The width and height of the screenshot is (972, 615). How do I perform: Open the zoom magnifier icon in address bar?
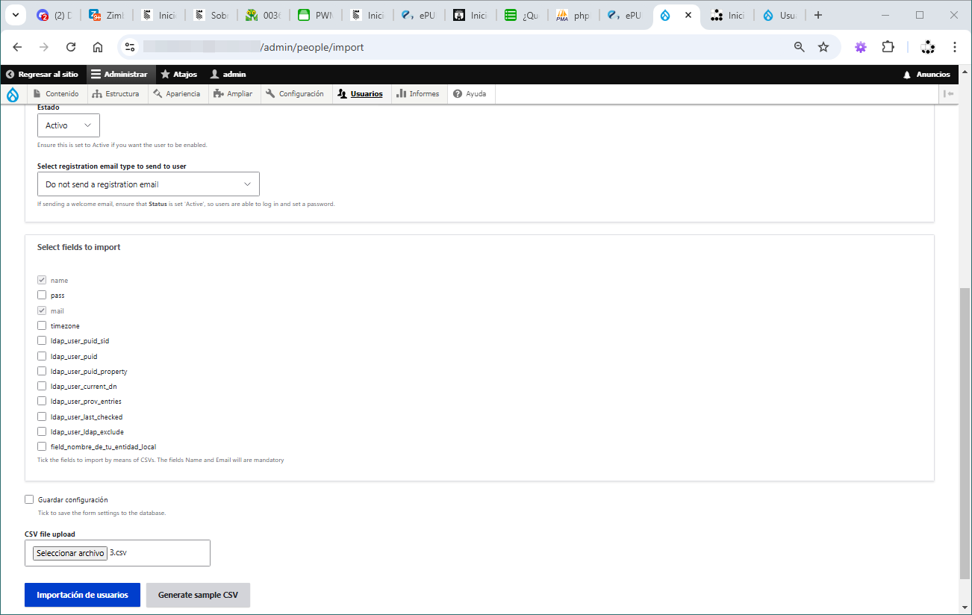click(x=800, y=47)
